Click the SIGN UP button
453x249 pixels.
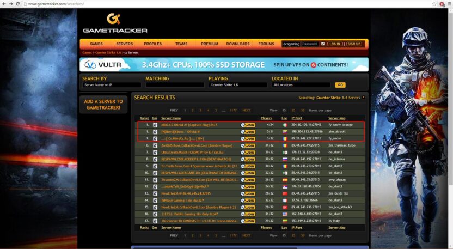pos(354,44)
